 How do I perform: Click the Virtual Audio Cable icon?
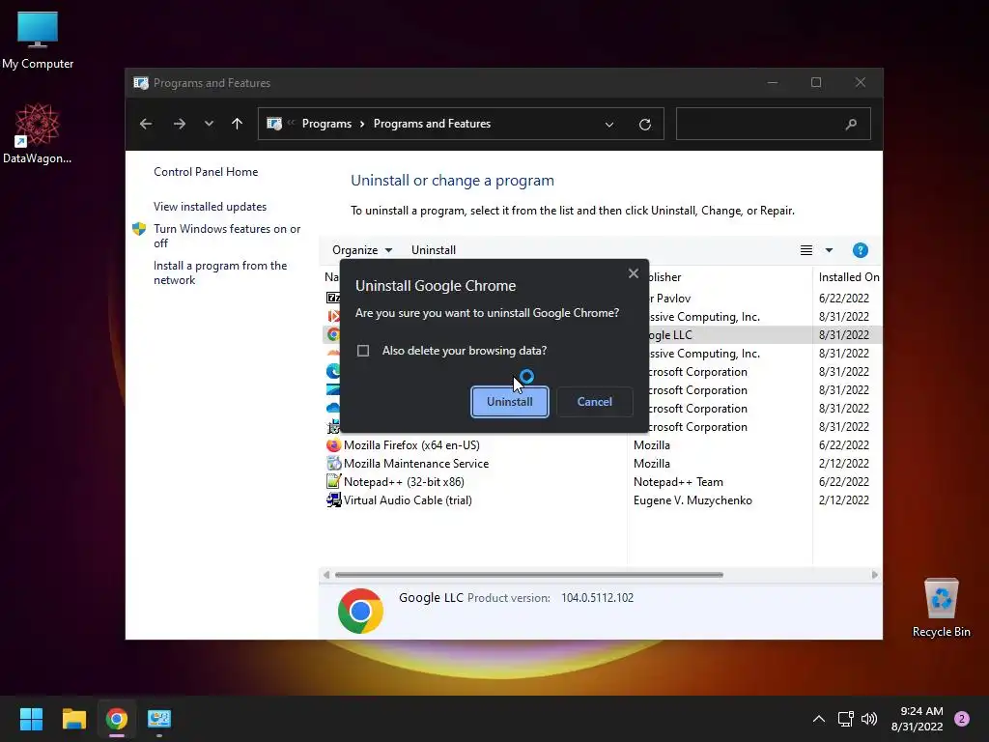[333, 500]
